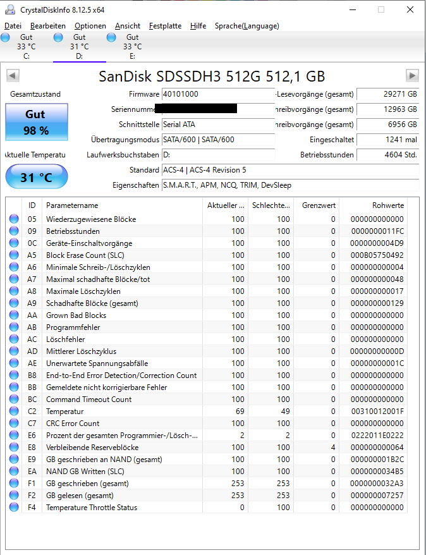Click status icon for row E6 Prozent der gesamten

coord(14,436)
